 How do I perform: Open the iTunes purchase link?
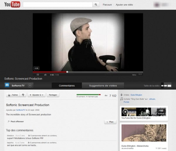click(126, 102)
